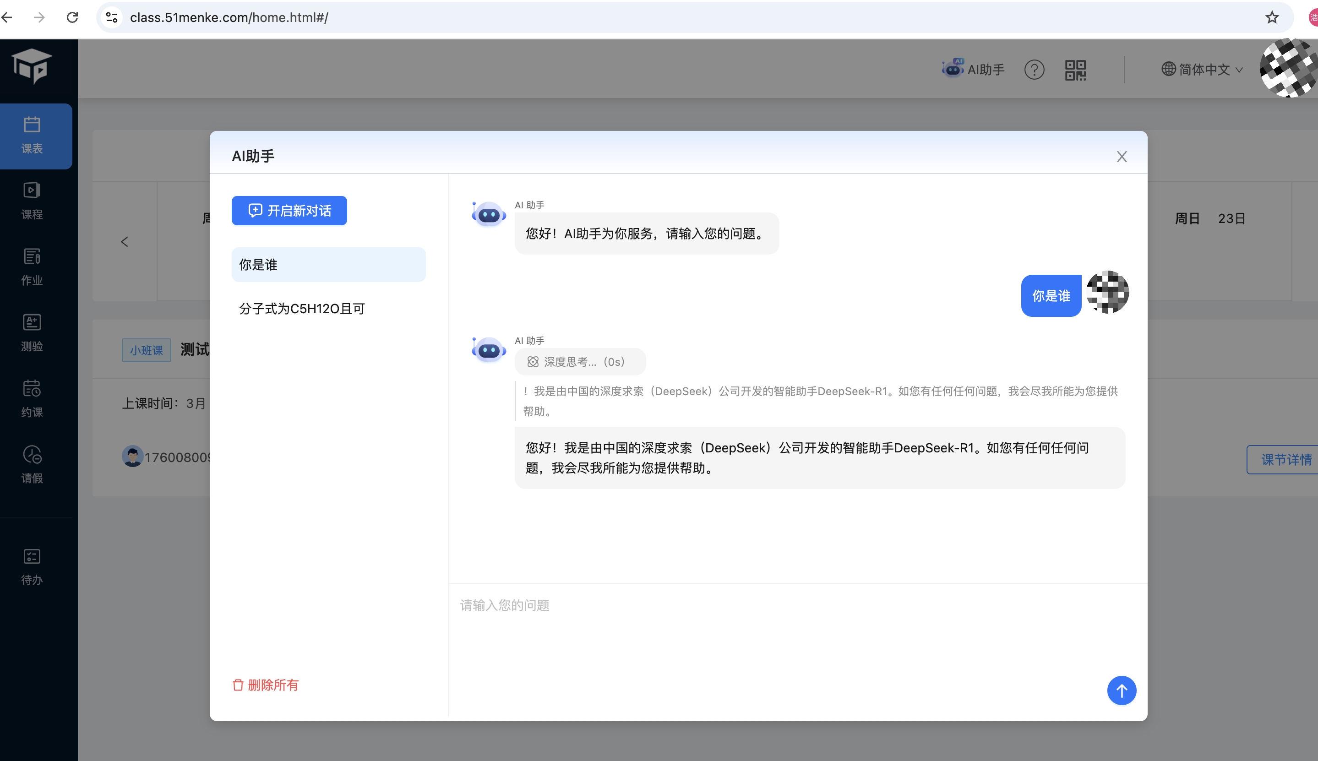
Task: Open 约课 in the sidebar
Action: pos(32,398)
